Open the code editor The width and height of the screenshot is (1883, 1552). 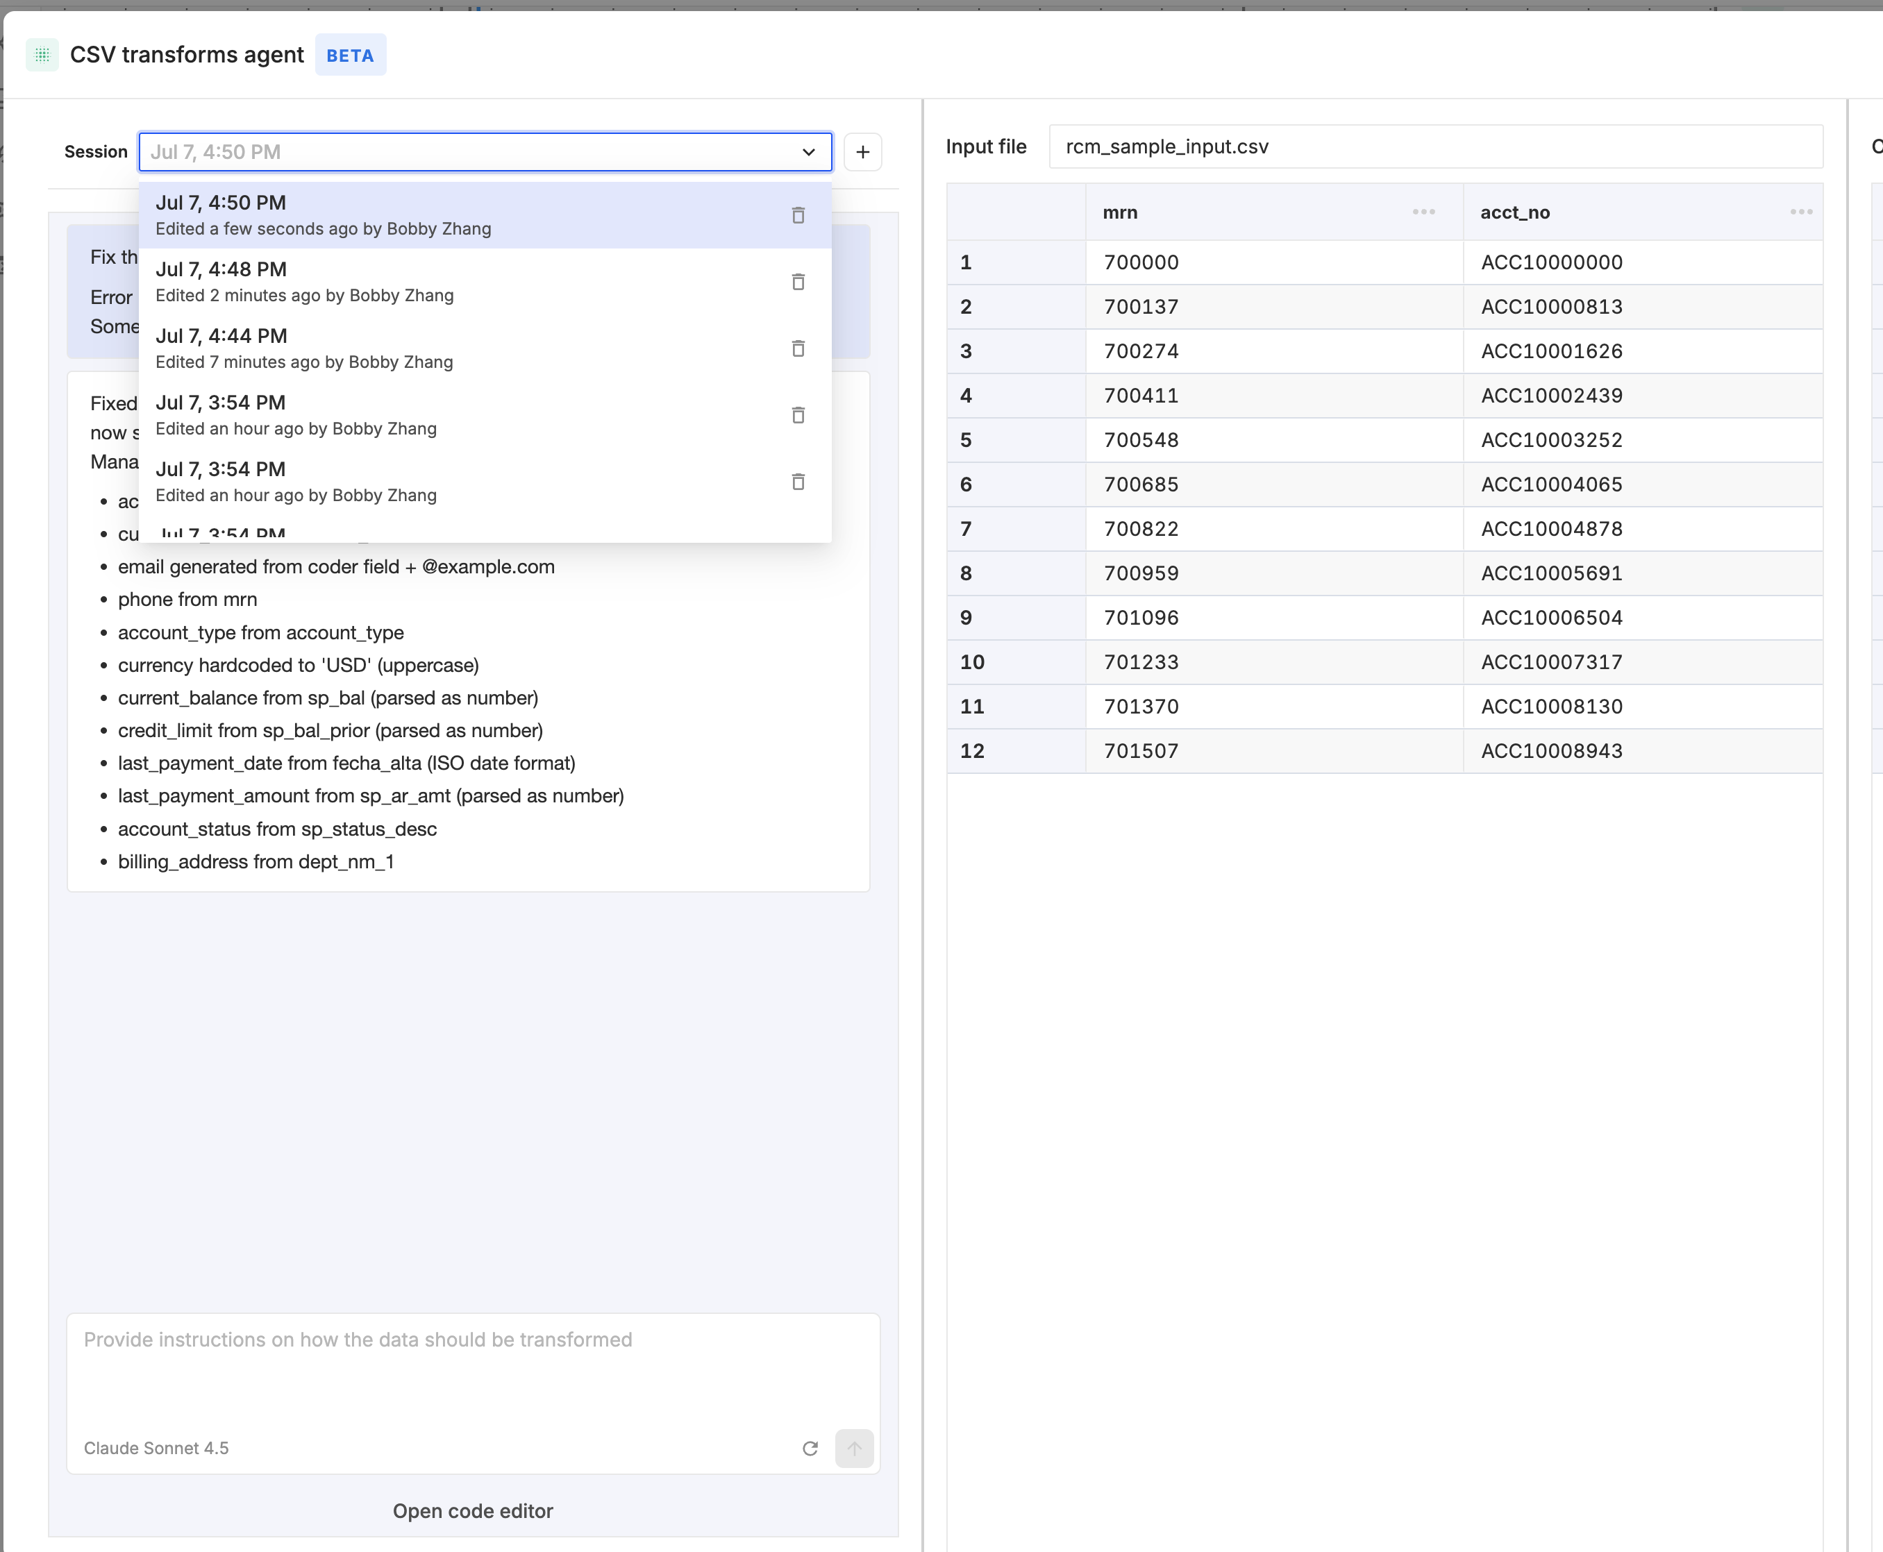pyautogui.click(x=473, y=1511)
